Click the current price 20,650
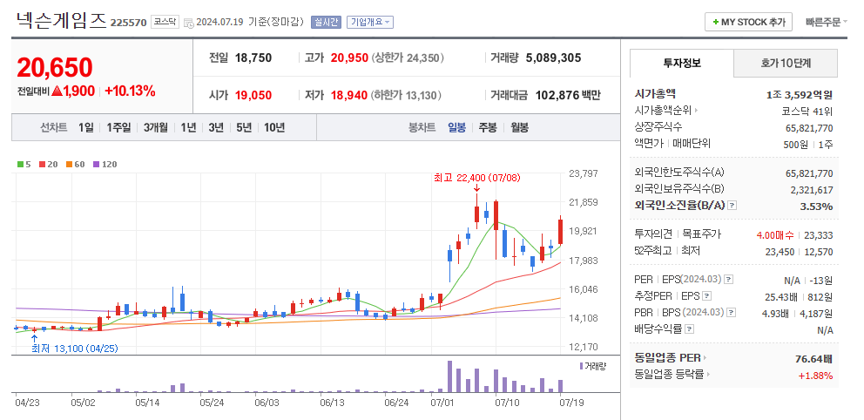864x420 pixels. pos(55,67)
